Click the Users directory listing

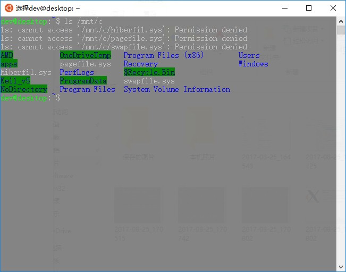pos(249,55)
